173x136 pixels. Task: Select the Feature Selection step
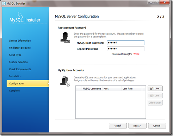click(x=18, y=62)
